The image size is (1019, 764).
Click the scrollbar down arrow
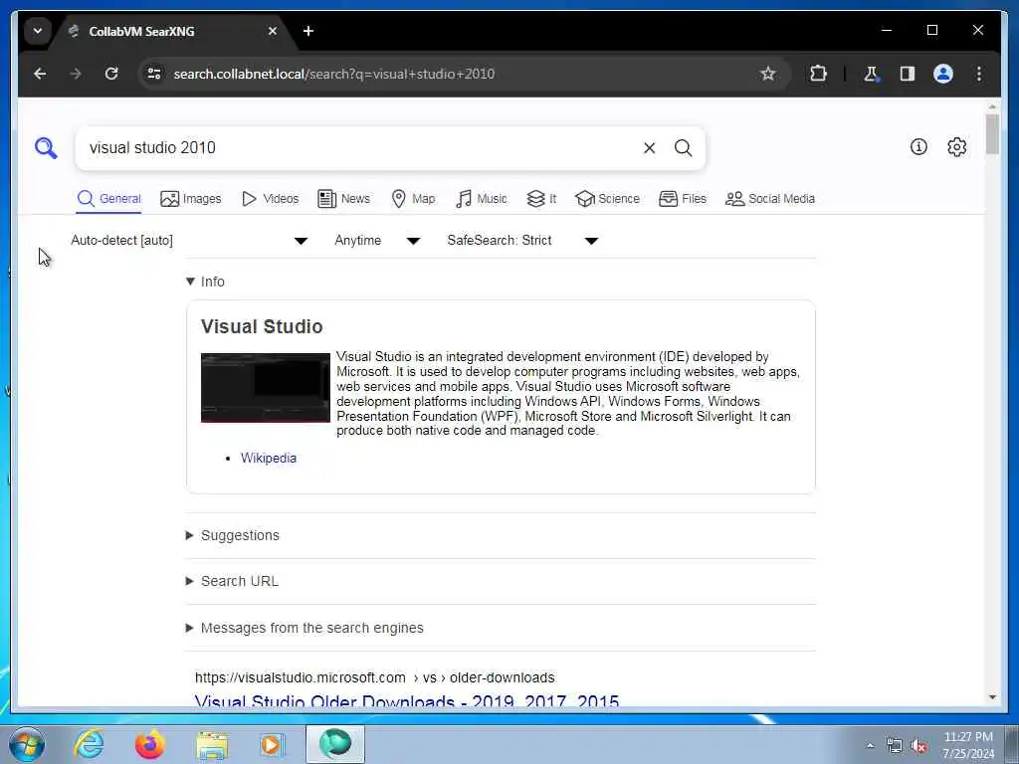pos(992,697)
